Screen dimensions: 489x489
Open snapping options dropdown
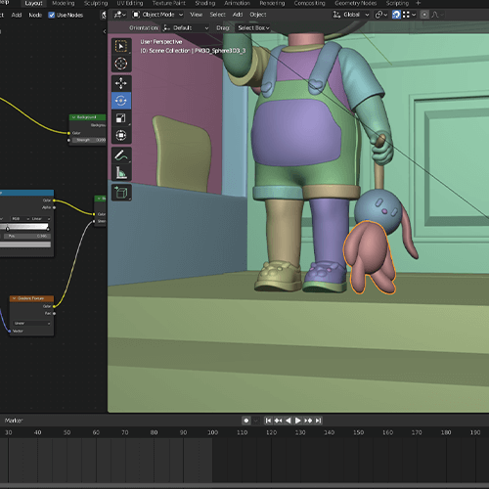[409, 15]
